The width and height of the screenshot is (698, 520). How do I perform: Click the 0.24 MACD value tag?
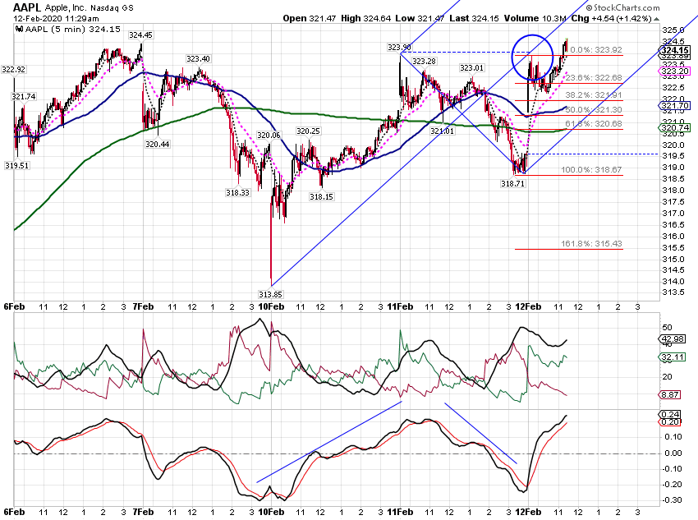pyautogui.click(x=669, y=415)
